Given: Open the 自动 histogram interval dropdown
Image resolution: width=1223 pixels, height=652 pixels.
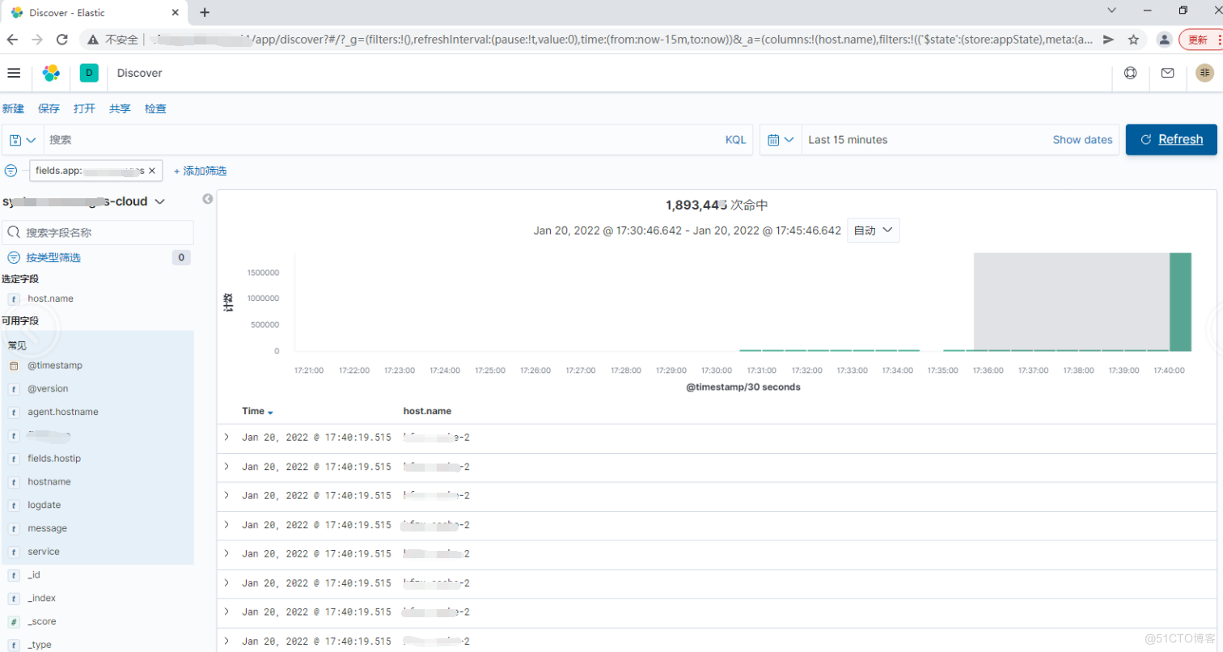Looking at the screenshot, I should point(873,230).
